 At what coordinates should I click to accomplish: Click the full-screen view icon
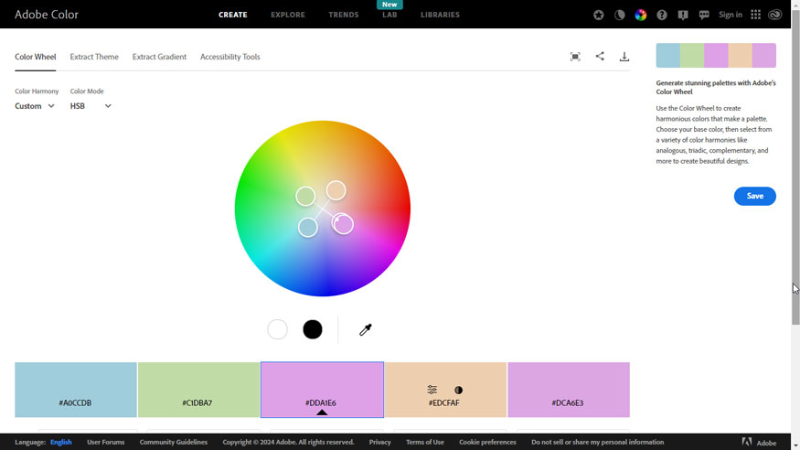tap(575, 57)
